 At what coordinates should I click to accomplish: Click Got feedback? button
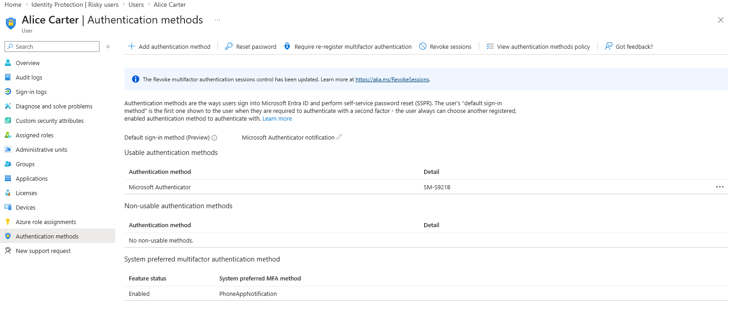629,47
